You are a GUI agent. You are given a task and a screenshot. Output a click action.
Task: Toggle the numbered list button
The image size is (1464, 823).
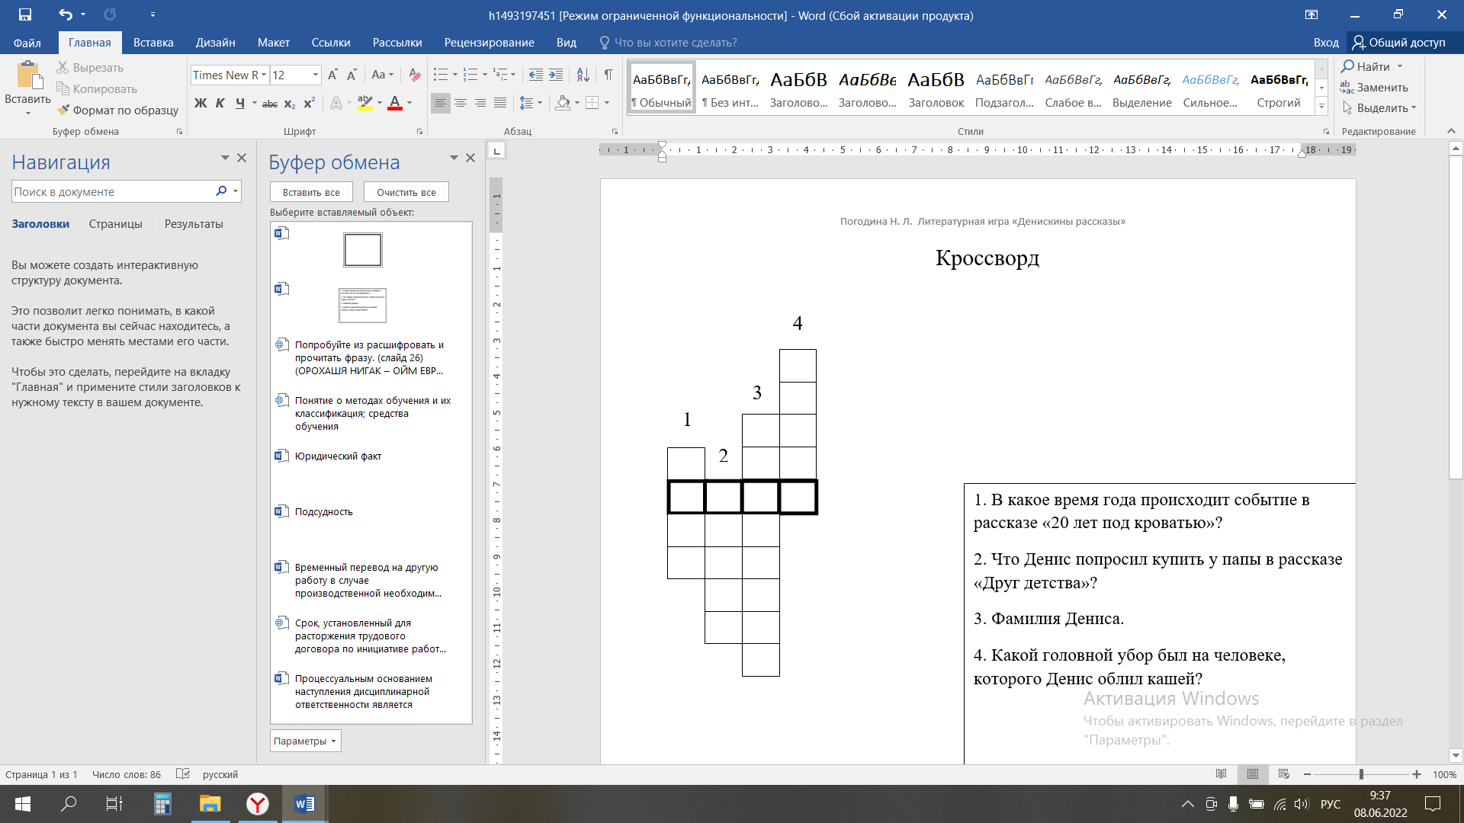pos(470,75)
